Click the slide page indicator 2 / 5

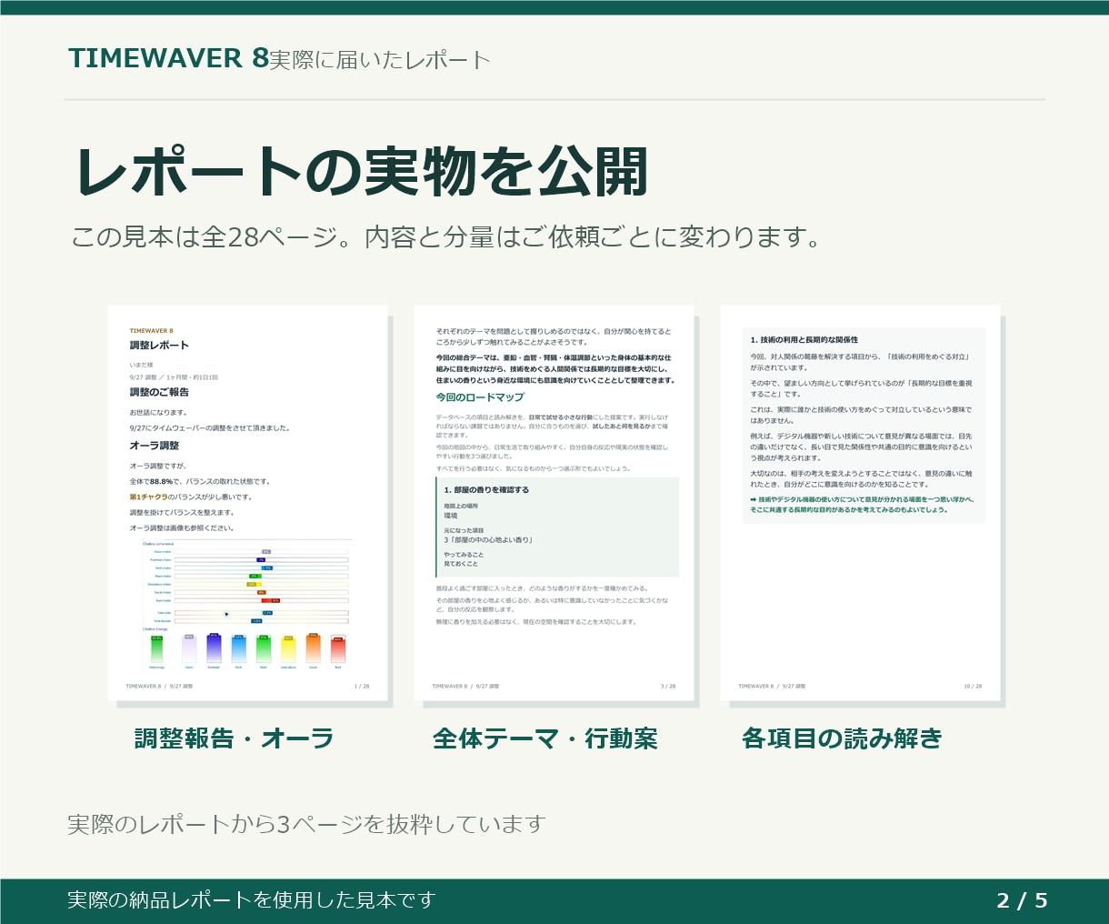1022,900
